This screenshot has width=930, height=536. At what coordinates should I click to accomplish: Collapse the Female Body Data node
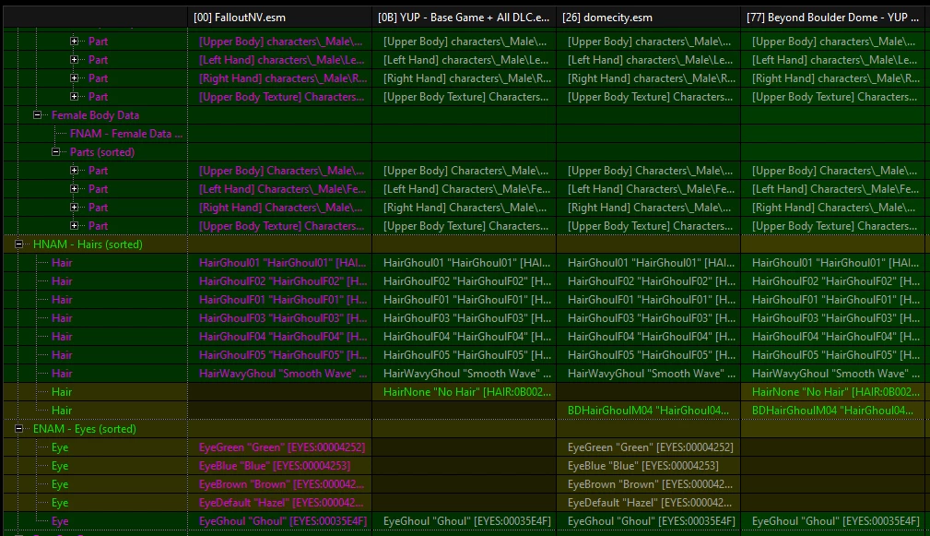coord(38,115)
